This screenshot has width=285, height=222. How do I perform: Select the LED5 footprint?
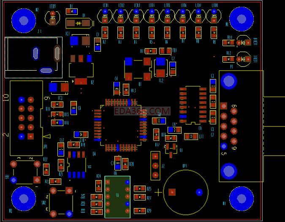167,16
